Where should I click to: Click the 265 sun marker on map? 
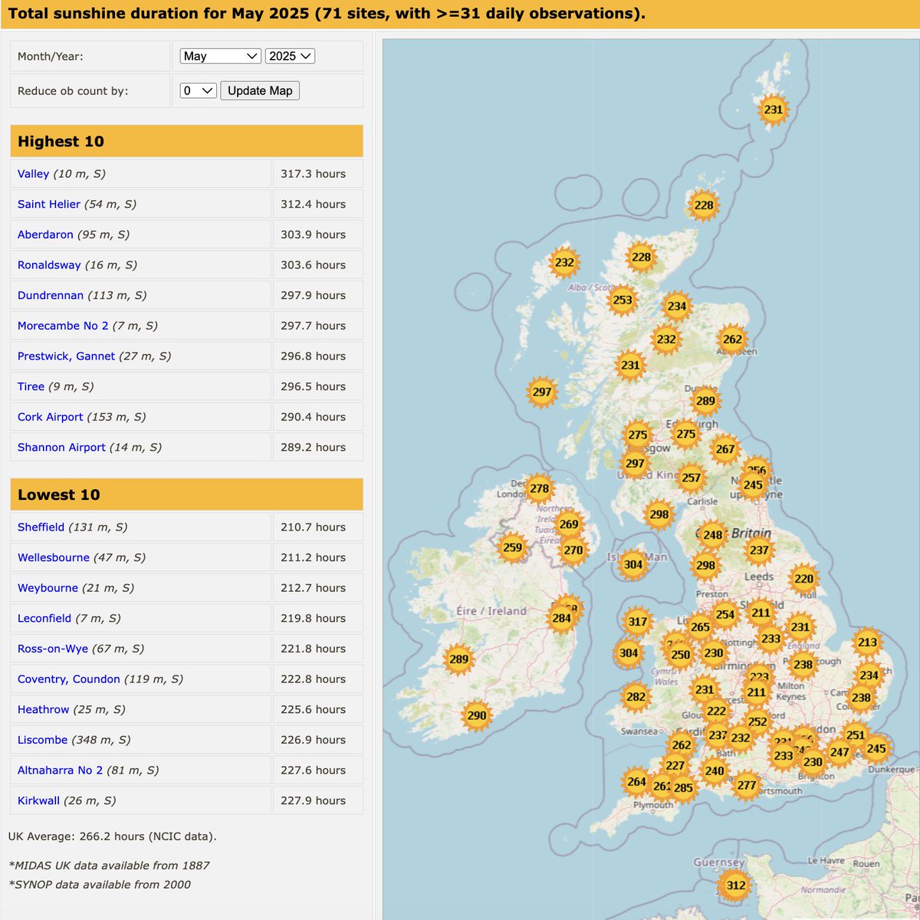tap(700, 627)
